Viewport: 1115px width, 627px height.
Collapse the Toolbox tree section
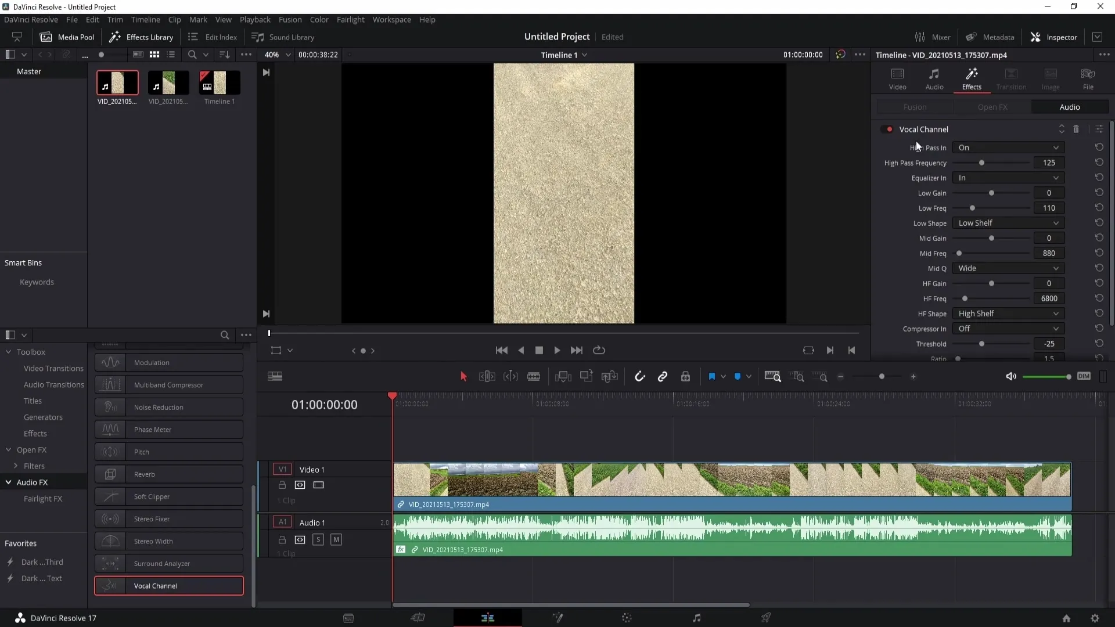pos(9,352)
